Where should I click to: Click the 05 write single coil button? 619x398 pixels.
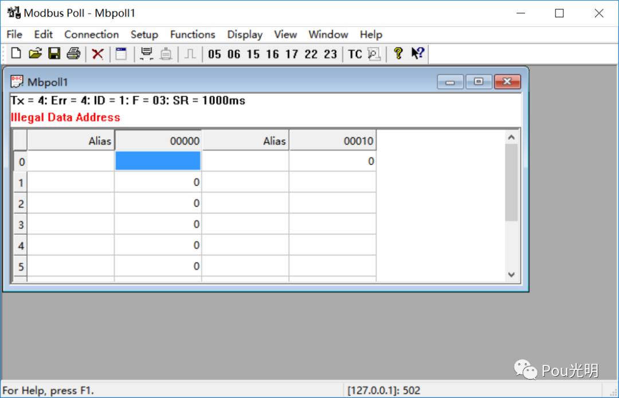coord(214,54)
